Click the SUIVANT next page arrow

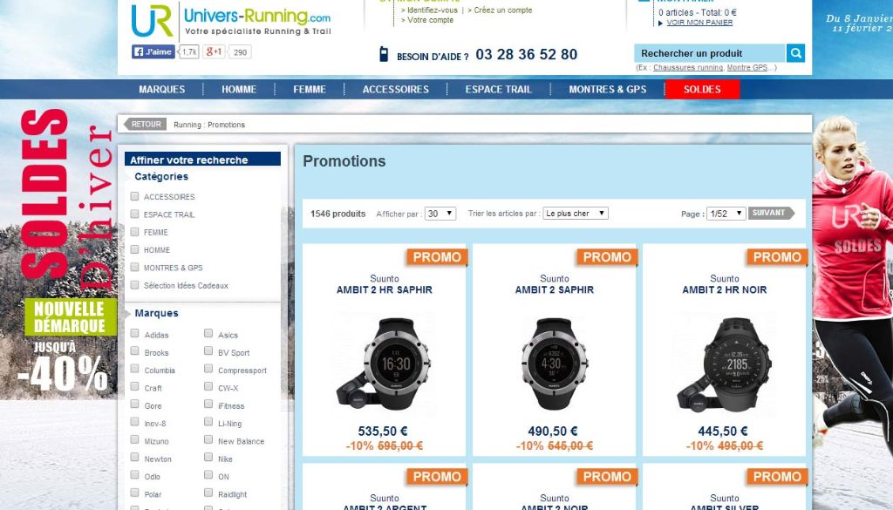[771, 213]
